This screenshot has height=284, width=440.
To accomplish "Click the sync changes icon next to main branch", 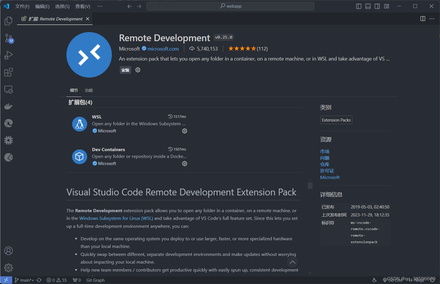I will click(39, 280).
